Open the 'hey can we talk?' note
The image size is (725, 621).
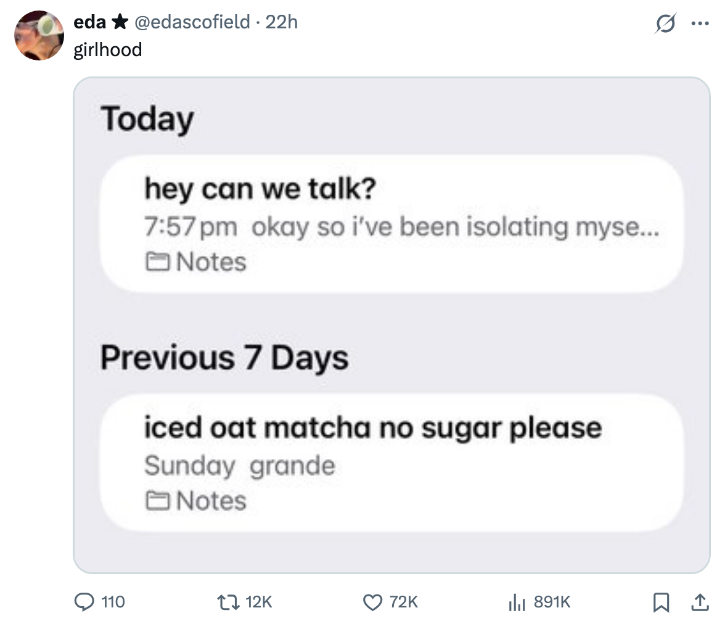tap(392, 224)
